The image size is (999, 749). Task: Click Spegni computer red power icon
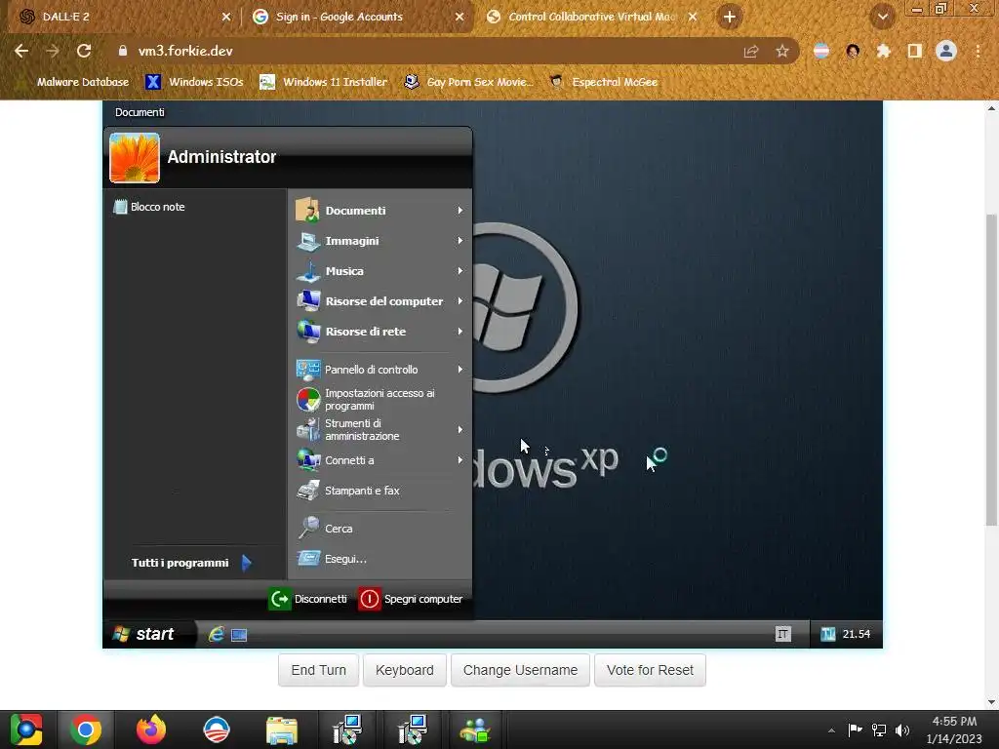pyautogui.click(x=369, y=599)
